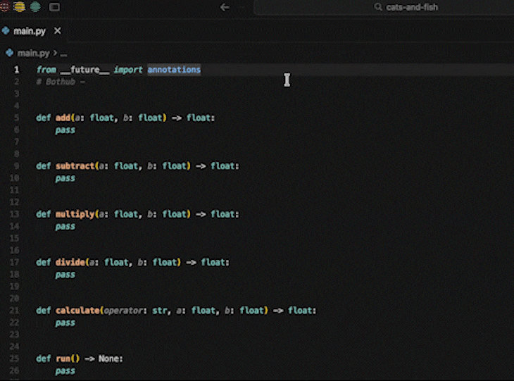Toggle the sidebar layout icon in title bar
514x381 pixels.
[54, 7]
